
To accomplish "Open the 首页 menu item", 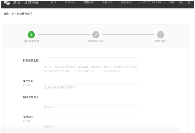I will [x=54, y=2].
